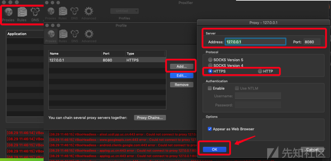Image resolution: width=331 pixels, height=161 pixels.
Task: Click the Port field showing 8080
Action: (x=312, y=42)
